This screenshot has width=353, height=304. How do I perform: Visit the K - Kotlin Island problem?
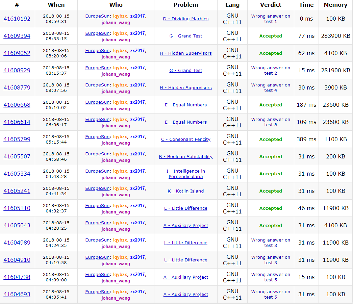tap(185, 191)
